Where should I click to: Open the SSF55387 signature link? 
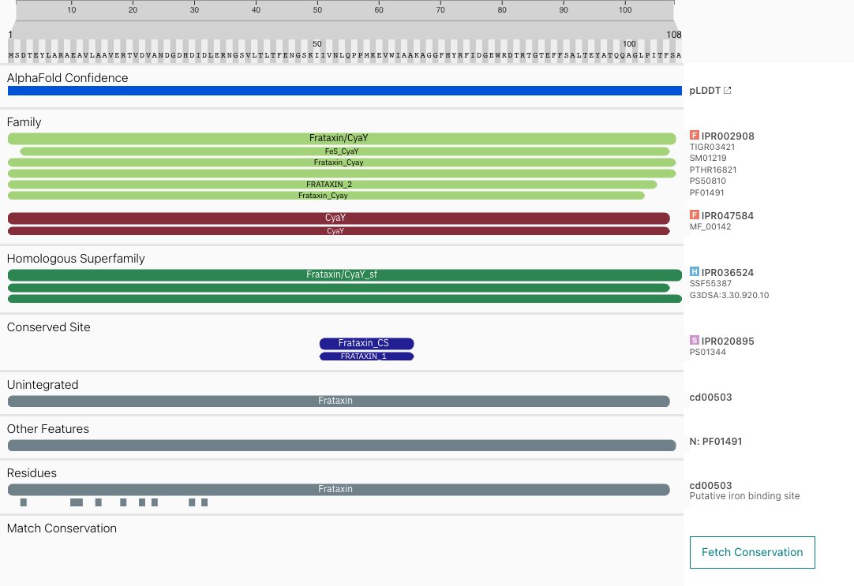pos(710,283)
